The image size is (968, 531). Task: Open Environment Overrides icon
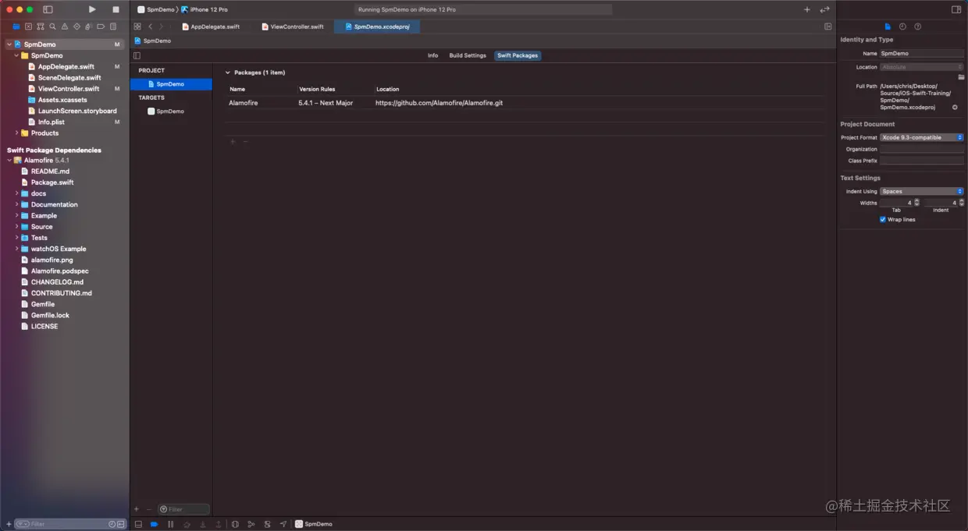click(x=268, y=524)
